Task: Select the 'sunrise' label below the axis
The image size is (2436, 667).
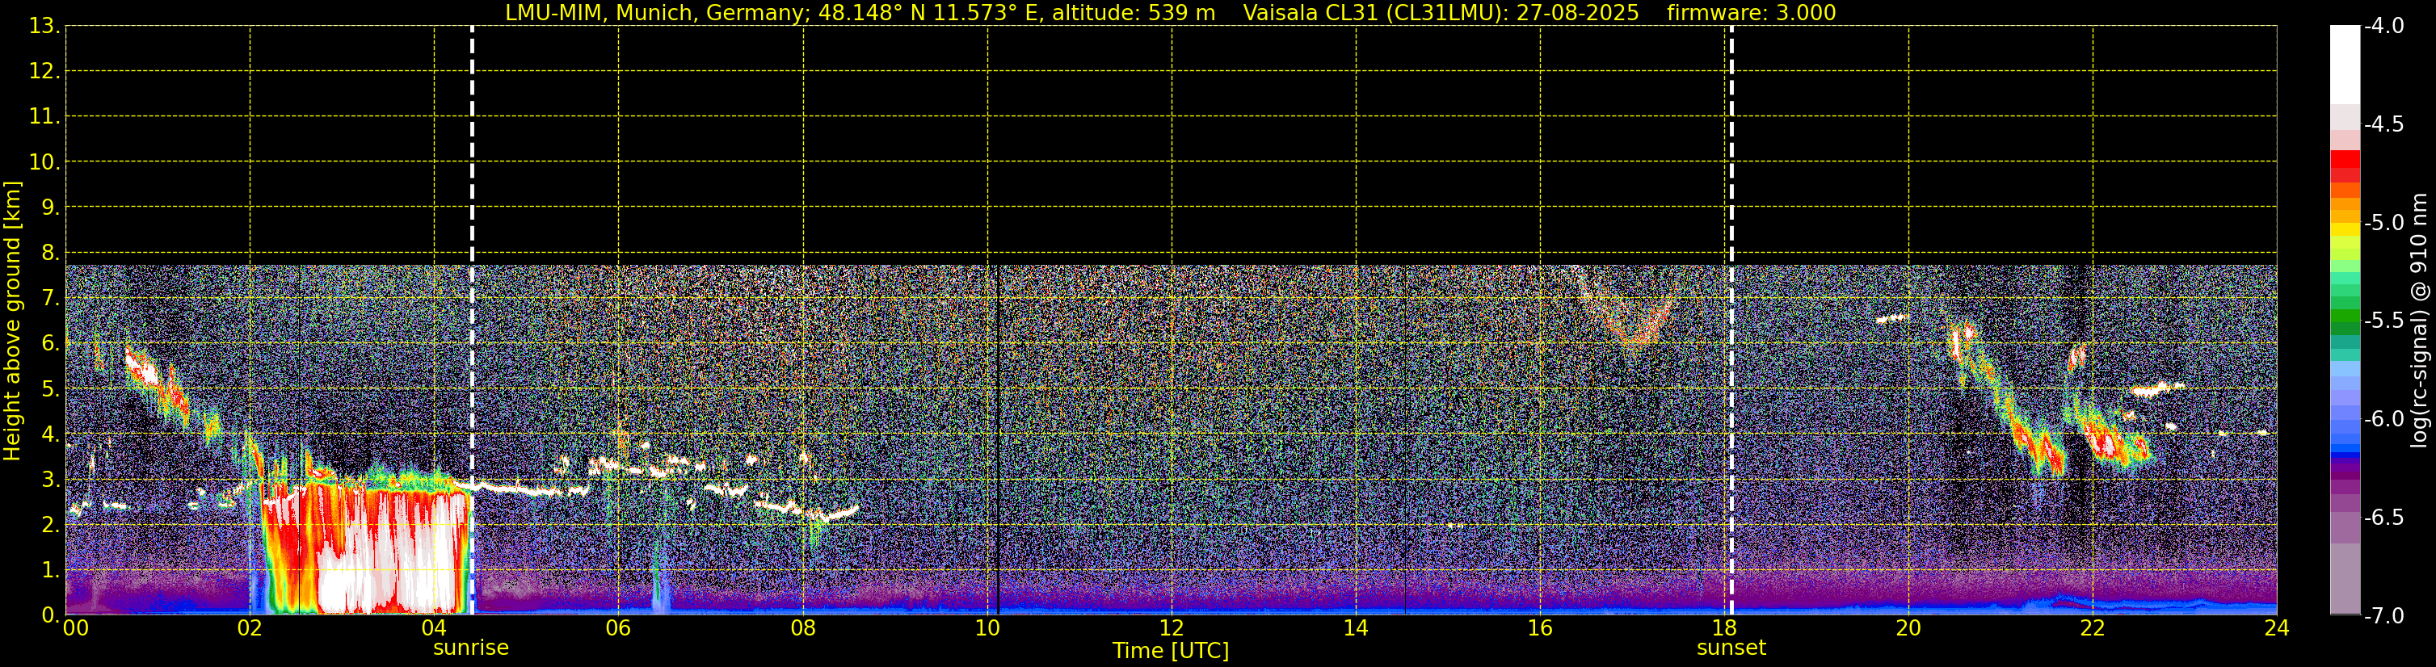Action: 471,648
